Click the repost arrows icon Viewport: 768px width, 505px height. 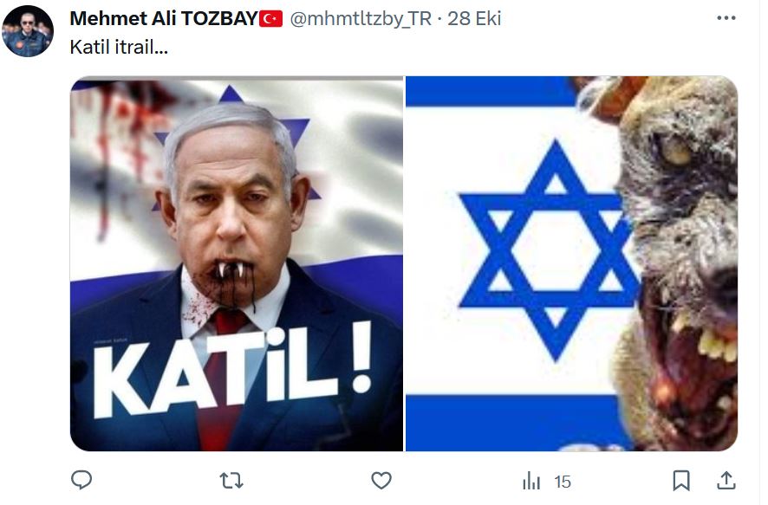click(x=231, y=481)
